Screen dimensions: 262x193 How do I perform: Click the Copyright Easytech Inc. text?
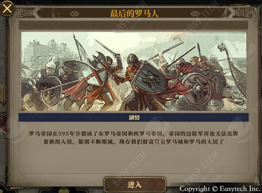(220, 189)
